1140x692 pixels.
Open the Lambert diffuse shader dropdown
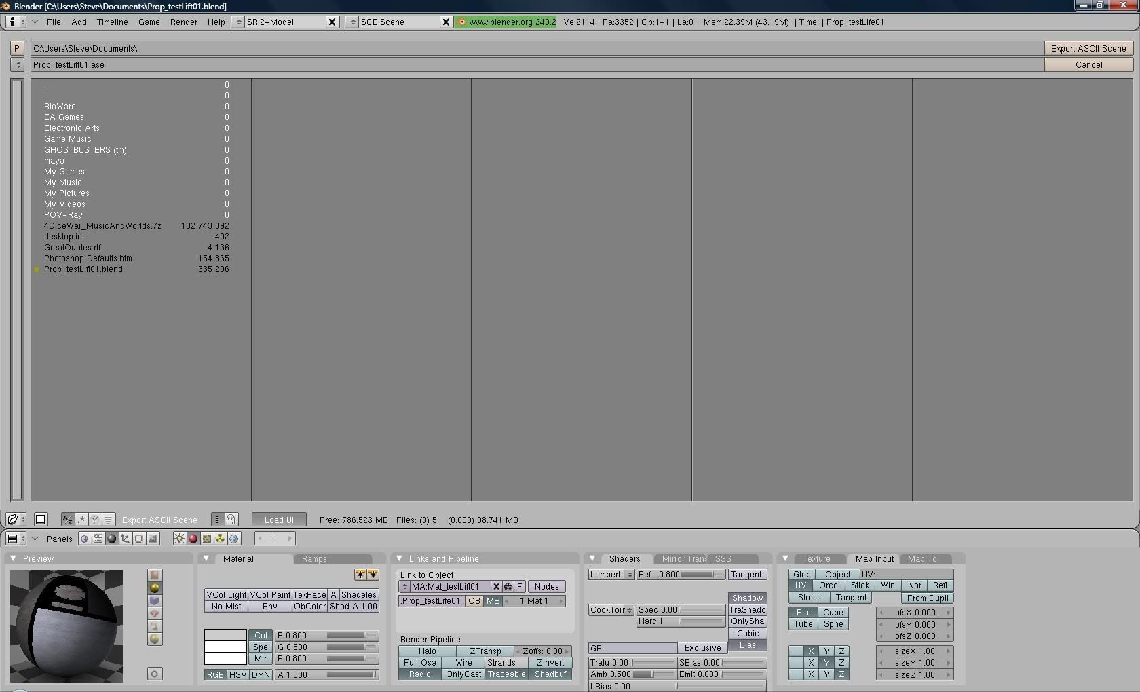pyautogui.click(x=611, y=575)
